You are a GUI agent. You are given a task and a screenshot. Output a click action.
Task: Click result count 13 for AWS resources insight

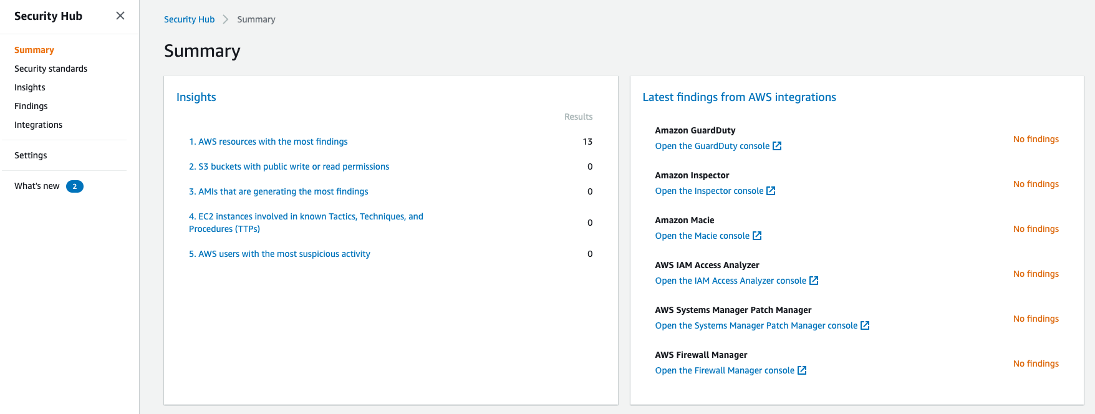pos(587,142)
